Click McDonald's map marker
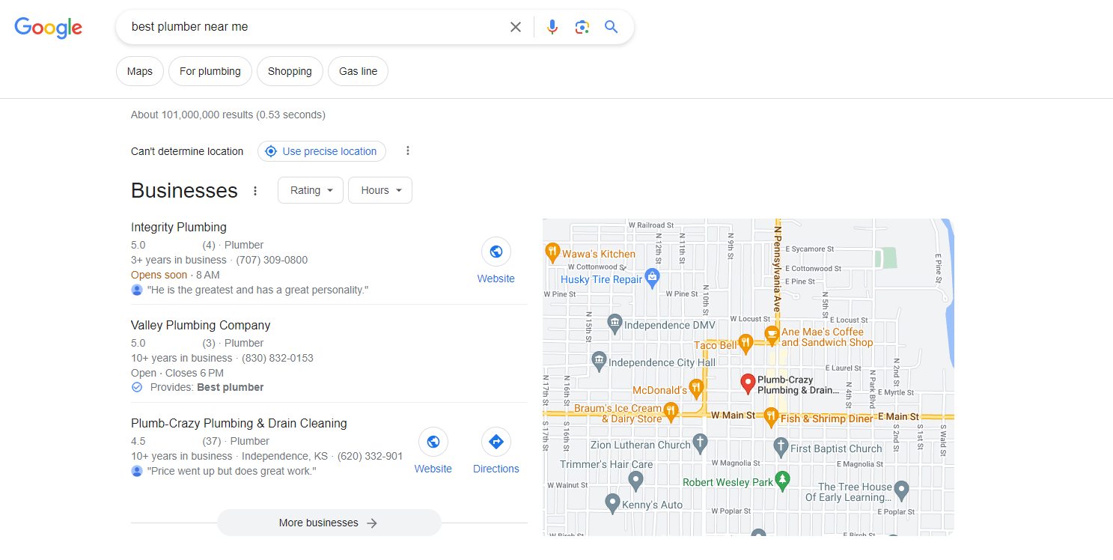Viewport: 1113px width, 560px height. coord(696,389)
